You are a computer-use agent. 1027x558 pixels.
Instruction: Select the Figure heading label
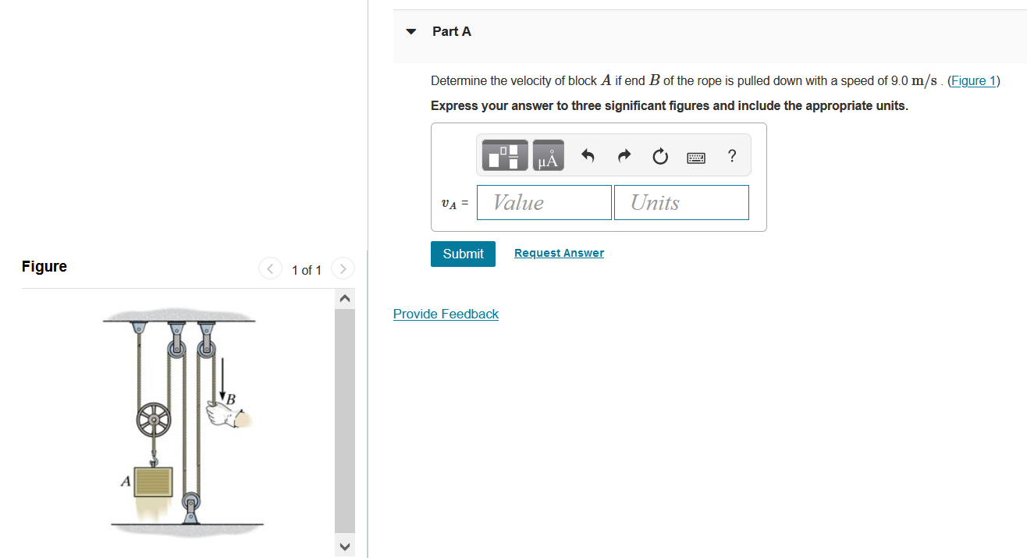point(44,266)
